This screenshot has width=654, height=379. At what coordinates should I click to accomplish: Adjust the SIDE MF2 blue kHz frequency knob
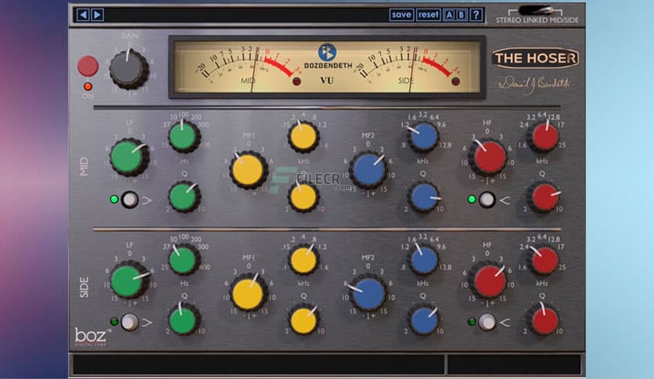point(423,259)
